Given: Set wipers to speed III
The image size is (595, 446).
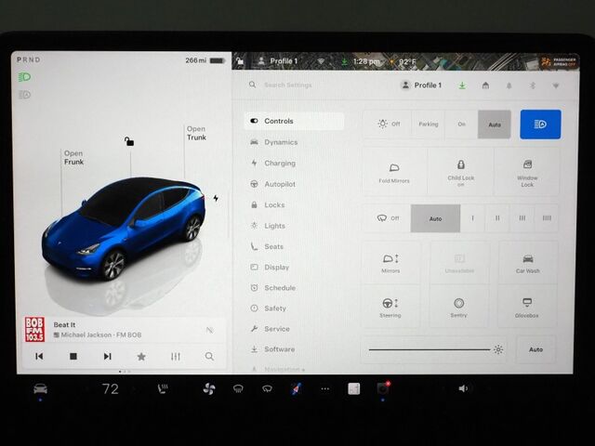Looking at the screenshot, I should click(522, 218).
